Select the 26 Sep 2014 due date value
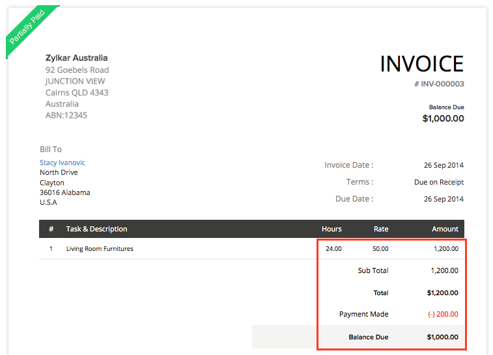The height and width of the screenshot is (355, 493). tap(444, 199)
